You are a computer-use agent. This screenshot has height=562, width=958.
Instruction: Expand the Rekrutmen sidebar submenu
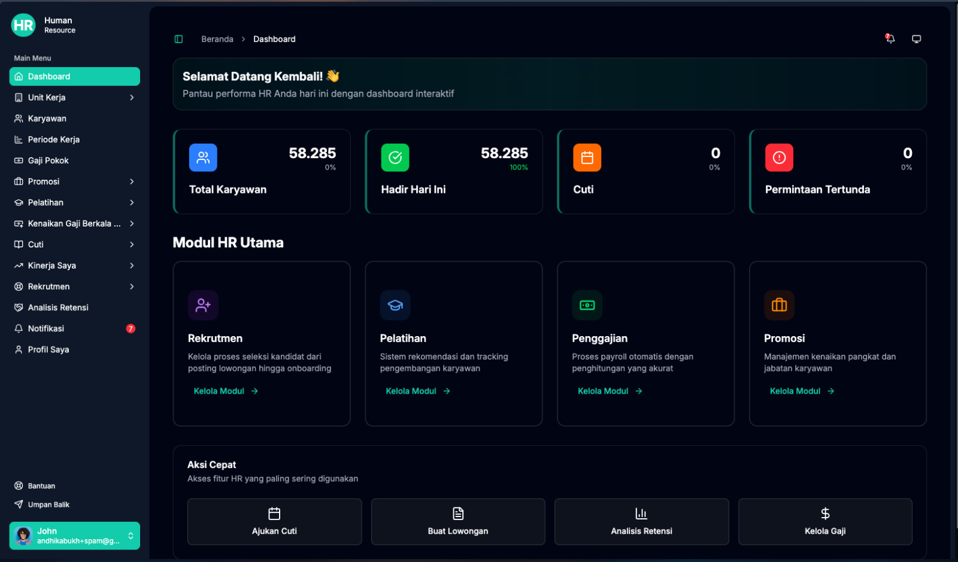(132, 286)
